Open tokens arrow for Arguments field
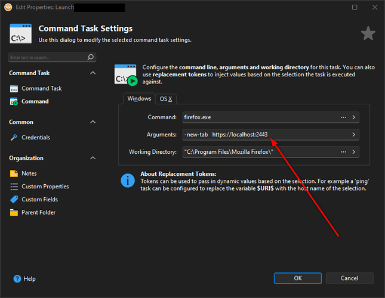The image size is (385, 298). click(x=354, y=135)
